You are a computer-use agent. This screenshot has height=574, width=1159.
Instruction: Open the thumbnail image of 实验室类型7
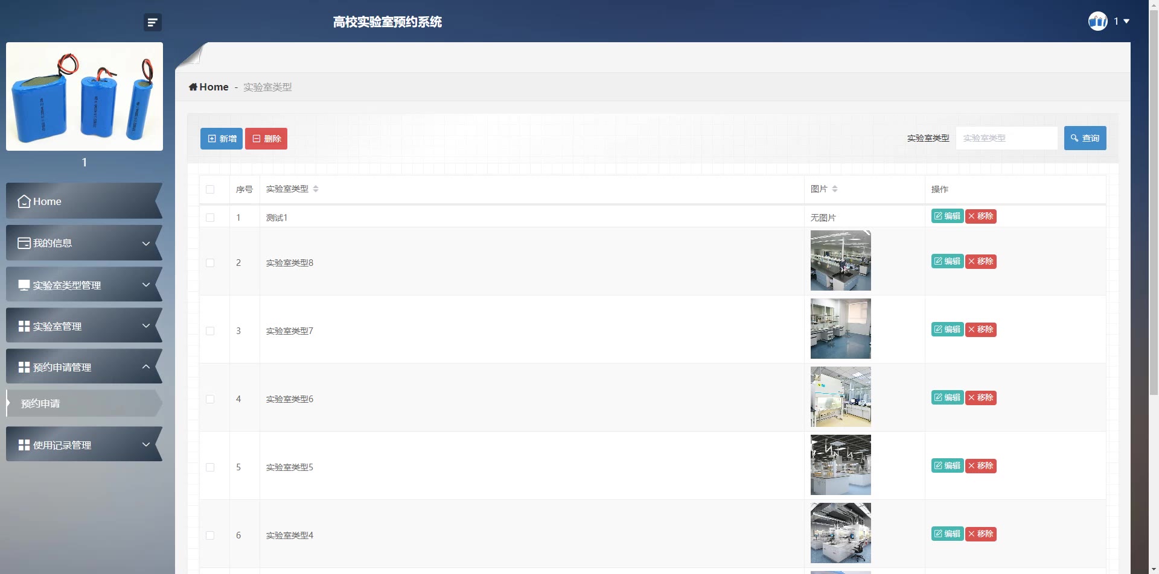pos(840,329)
